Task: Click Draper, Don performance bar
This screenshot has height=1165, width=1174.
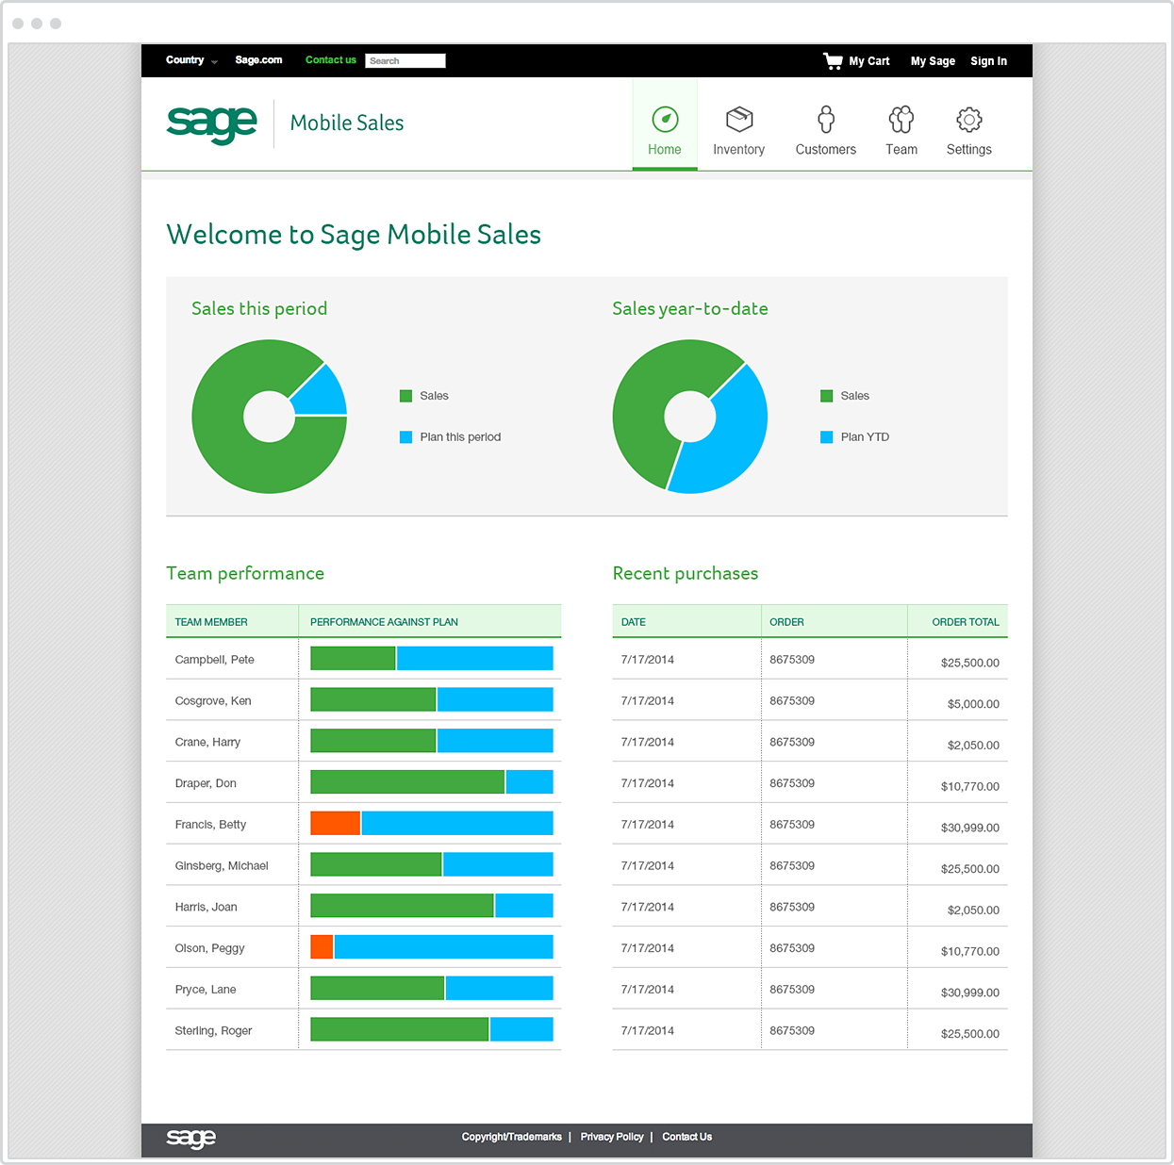Action: tap(432, 782)
